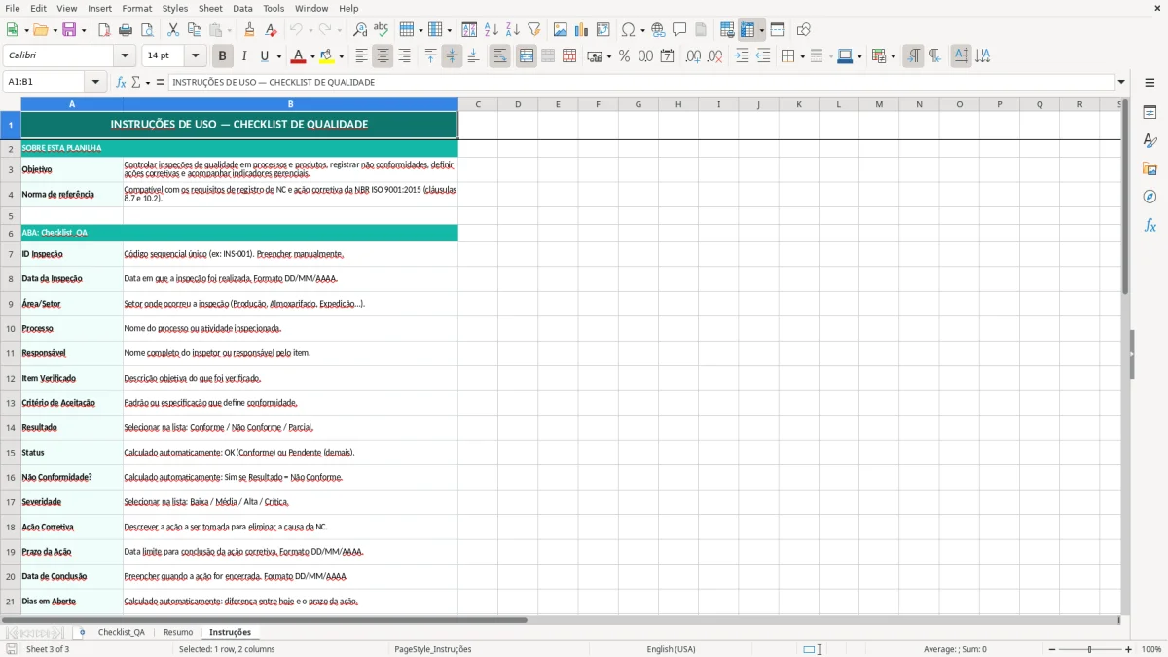1168x657 pixels.
Task: Click the Define Print Area icon
Action: point(727,30)
